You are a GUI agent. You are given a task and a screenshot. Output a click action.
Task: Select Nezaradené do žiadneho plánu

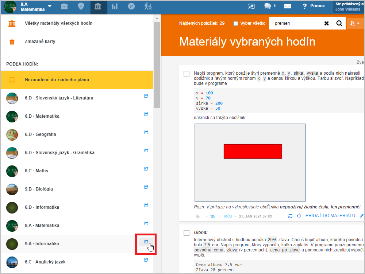[77, 80]
